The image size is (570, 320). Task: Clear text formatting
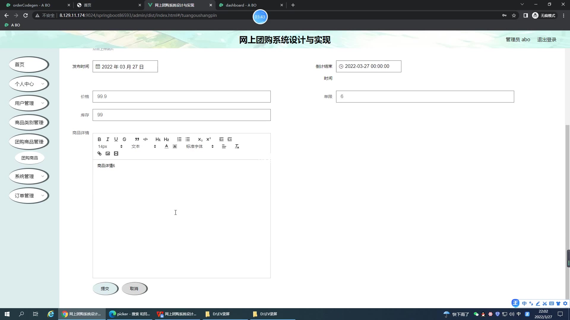coord(237,146)
